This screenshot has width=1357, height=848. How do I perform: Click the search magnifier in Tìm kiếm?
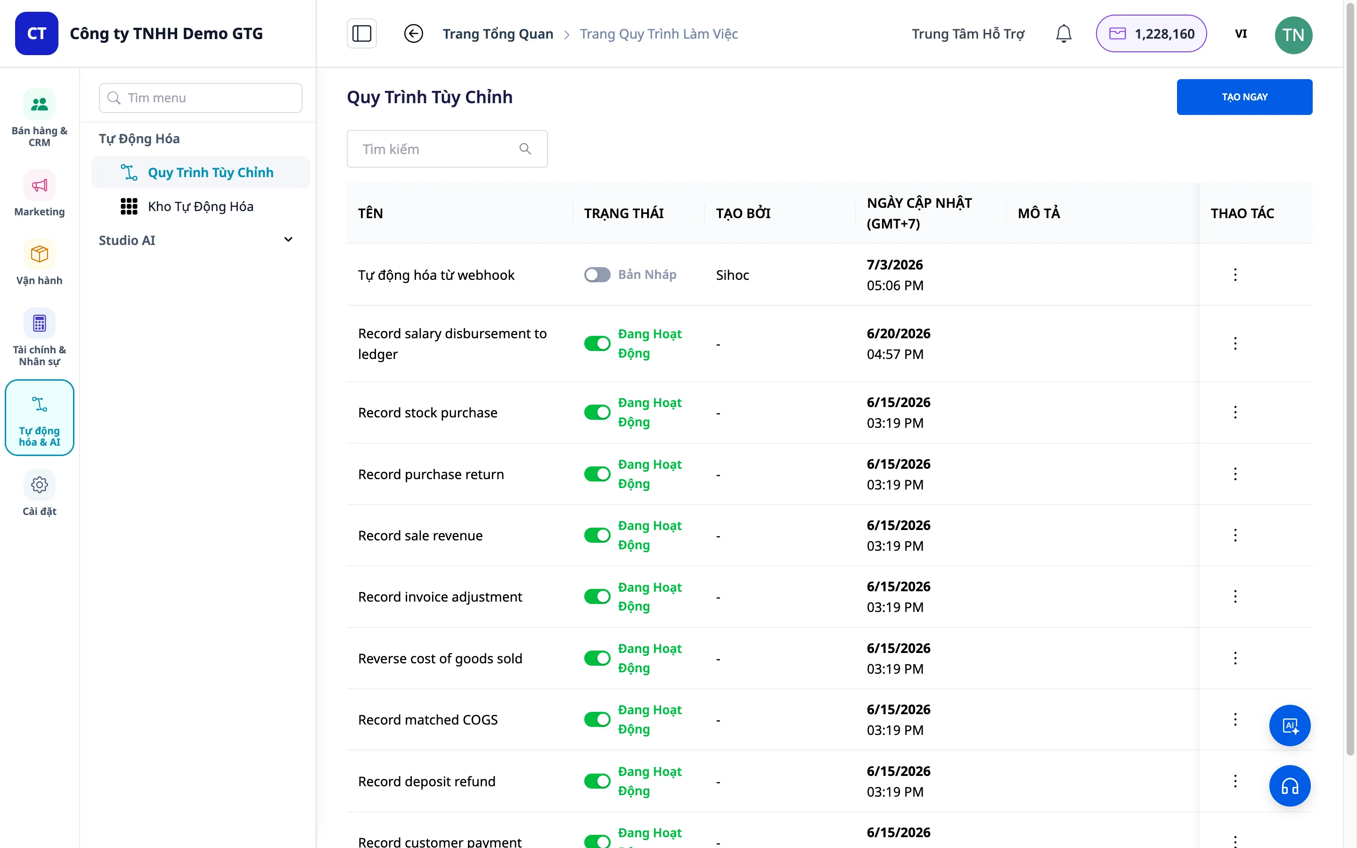525,148
